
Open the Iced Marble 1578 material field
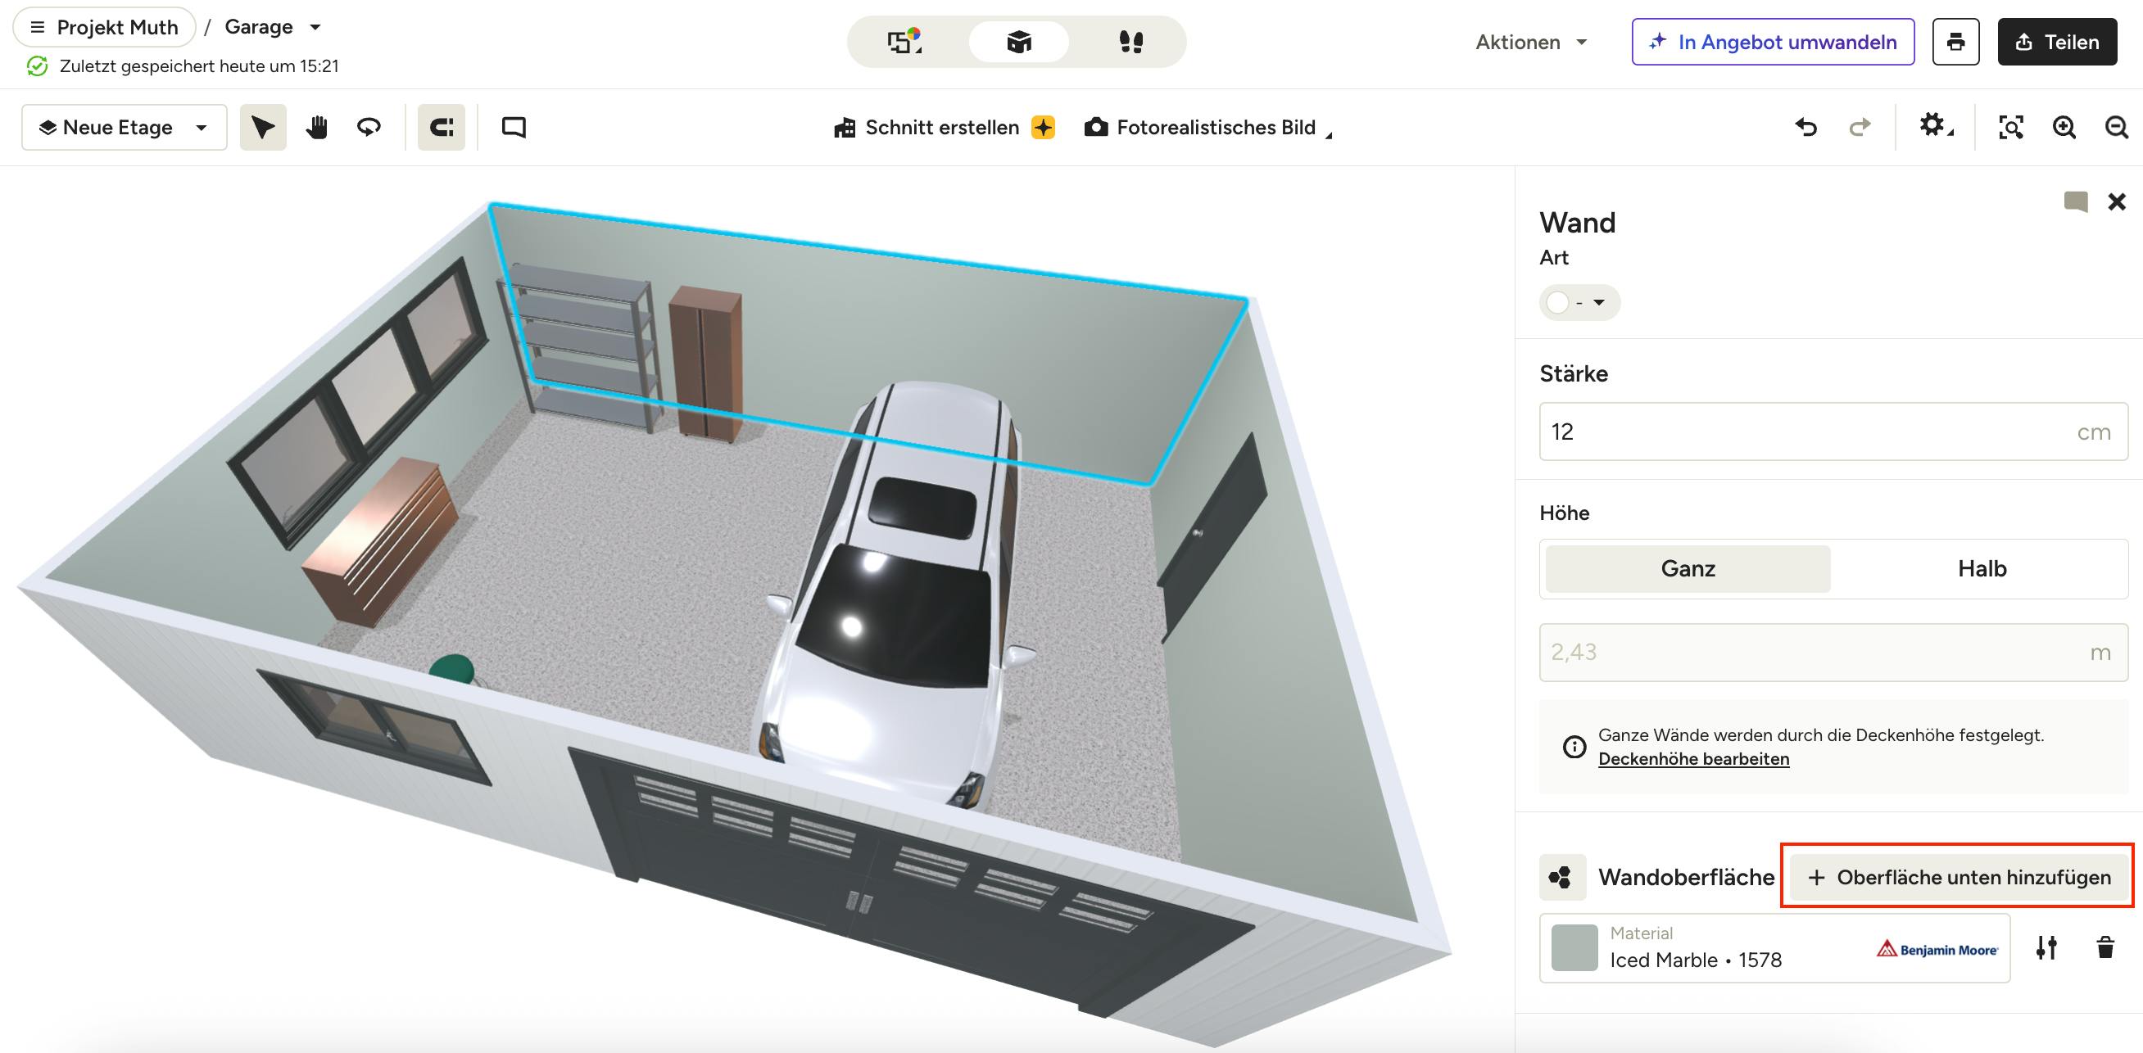point(1774,948)
